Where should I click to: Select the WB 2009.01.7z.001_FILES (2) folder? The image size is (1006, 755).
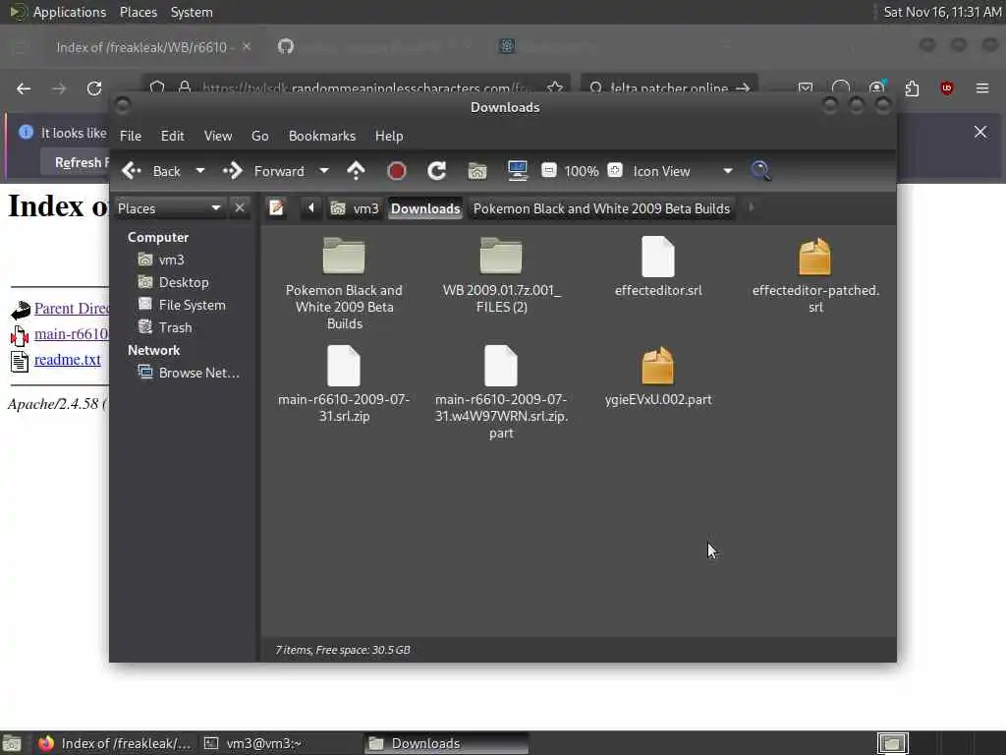[501, 275]
